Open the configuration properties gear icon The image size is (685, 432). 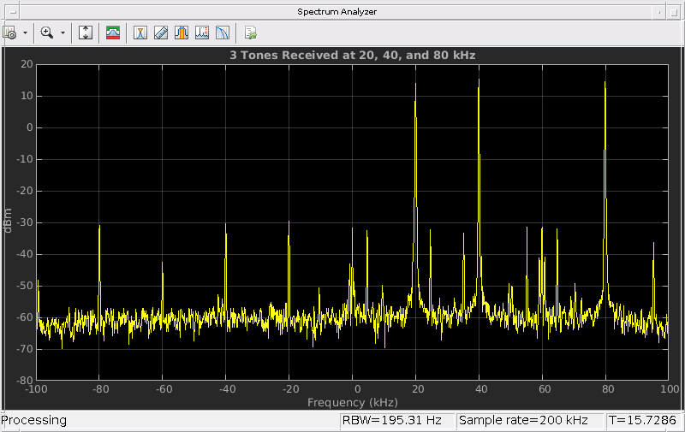10,33
